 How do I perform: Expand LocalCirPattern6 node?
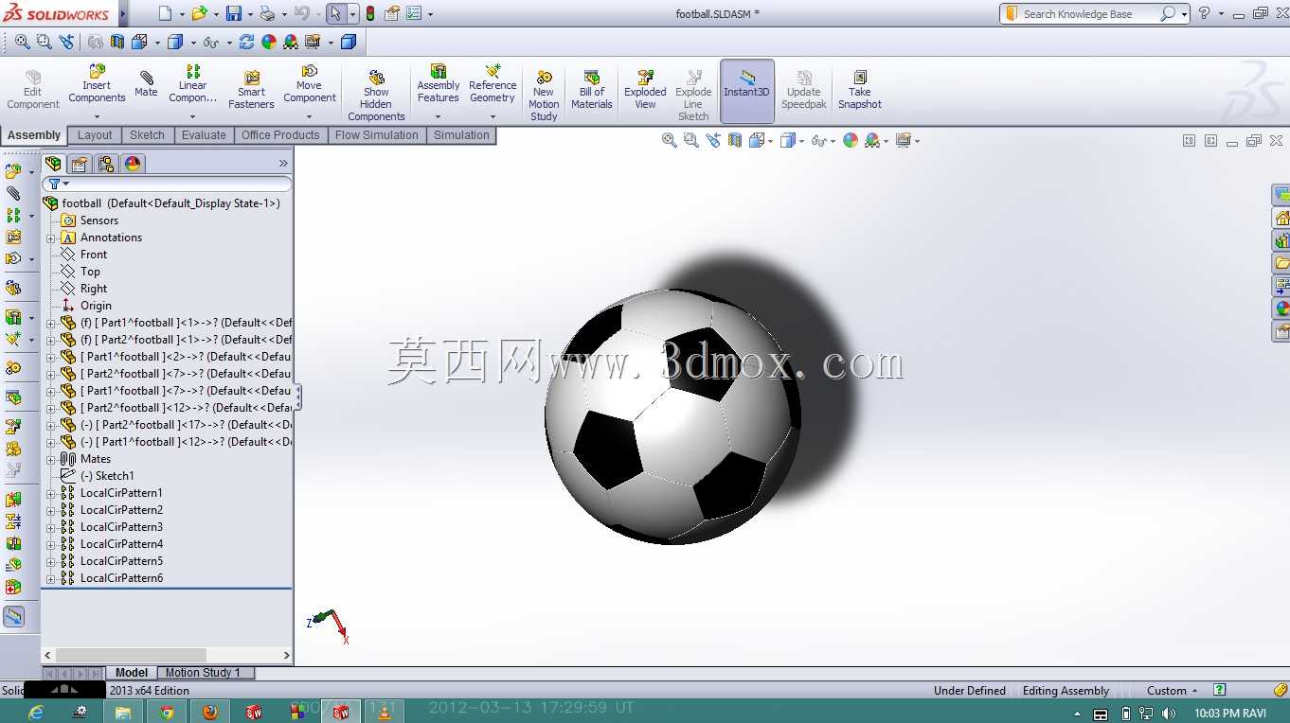pyautogui.click(x=51, y=578)
